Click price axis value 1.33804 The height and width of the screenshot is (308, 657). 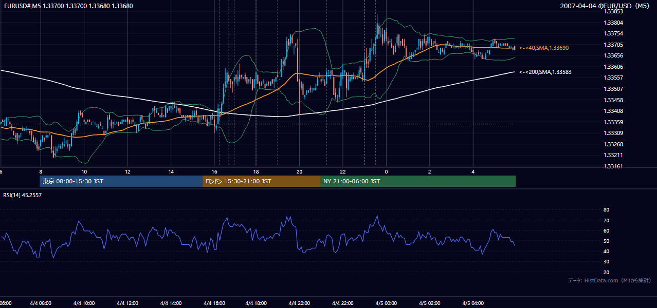613,23
